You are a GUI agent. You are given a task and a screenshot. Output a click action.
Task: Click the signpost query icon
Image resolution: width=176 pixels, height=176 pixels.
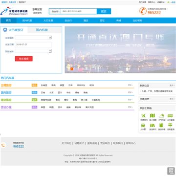(x=170, y=125)
